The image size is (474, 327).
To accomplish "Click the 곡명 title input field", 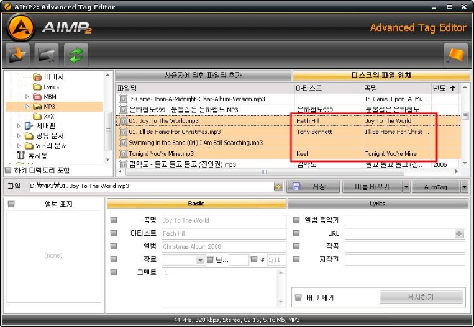I will [x=224, y=220].
